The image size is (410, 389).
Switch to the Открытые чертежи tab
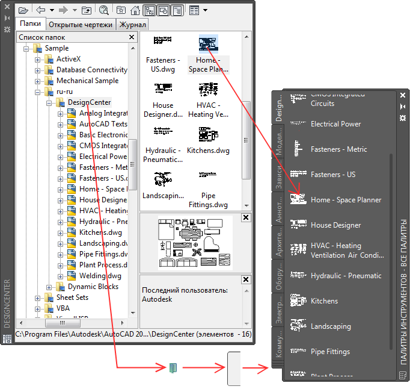pyautogui.click(x=81, y=25)
